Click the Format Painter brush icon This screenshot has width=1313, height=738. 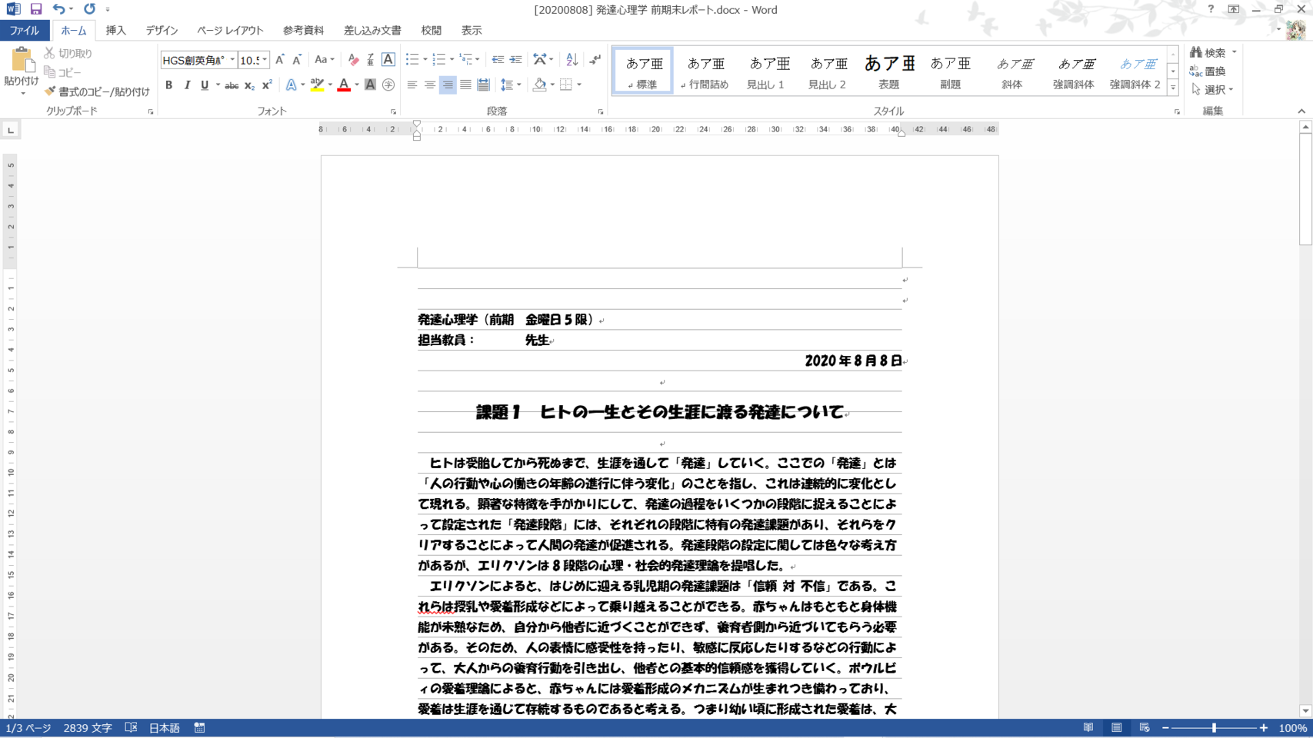coord(51,91)
